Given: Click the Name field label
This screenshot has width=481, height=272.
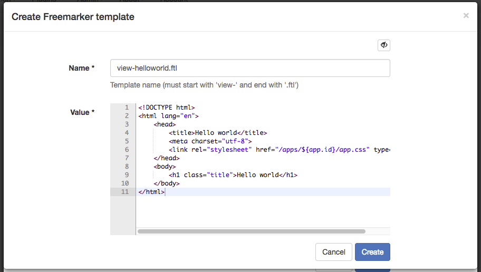Looking at the screenshot, I should (x=81, y=68).
